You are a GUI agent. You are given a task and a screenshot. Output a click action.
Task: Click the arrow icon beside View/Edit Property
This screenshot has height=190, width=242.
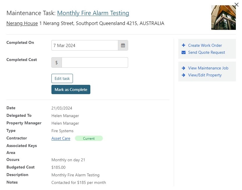183,75
